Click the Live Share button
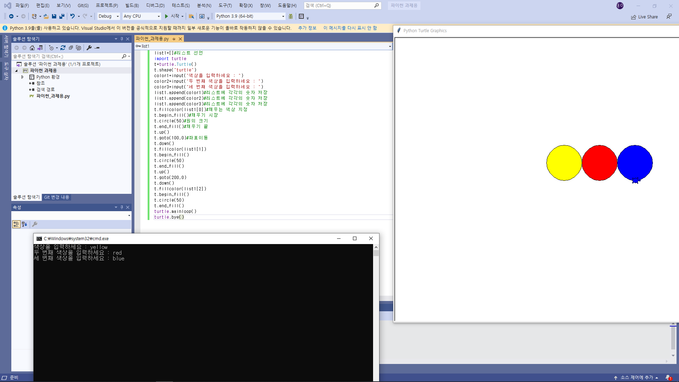 645,17
